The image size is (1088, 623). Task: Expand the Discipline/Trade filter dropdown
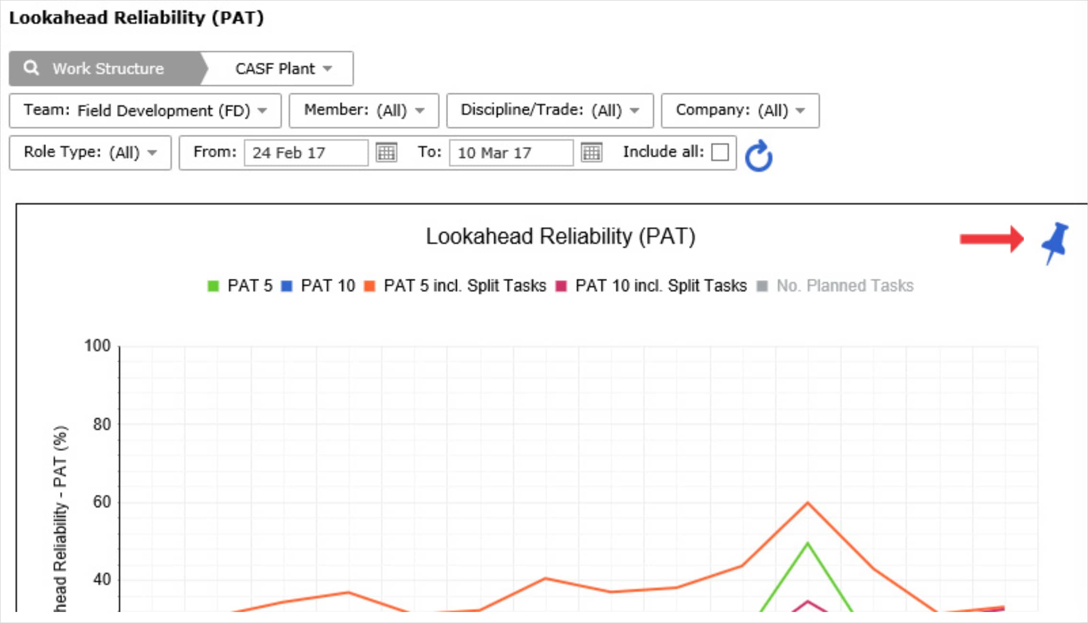pos(550,111)
